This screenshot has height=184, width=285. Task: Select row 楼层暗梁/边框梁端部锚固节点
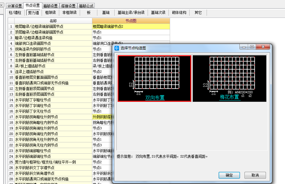tap(53, 26)
